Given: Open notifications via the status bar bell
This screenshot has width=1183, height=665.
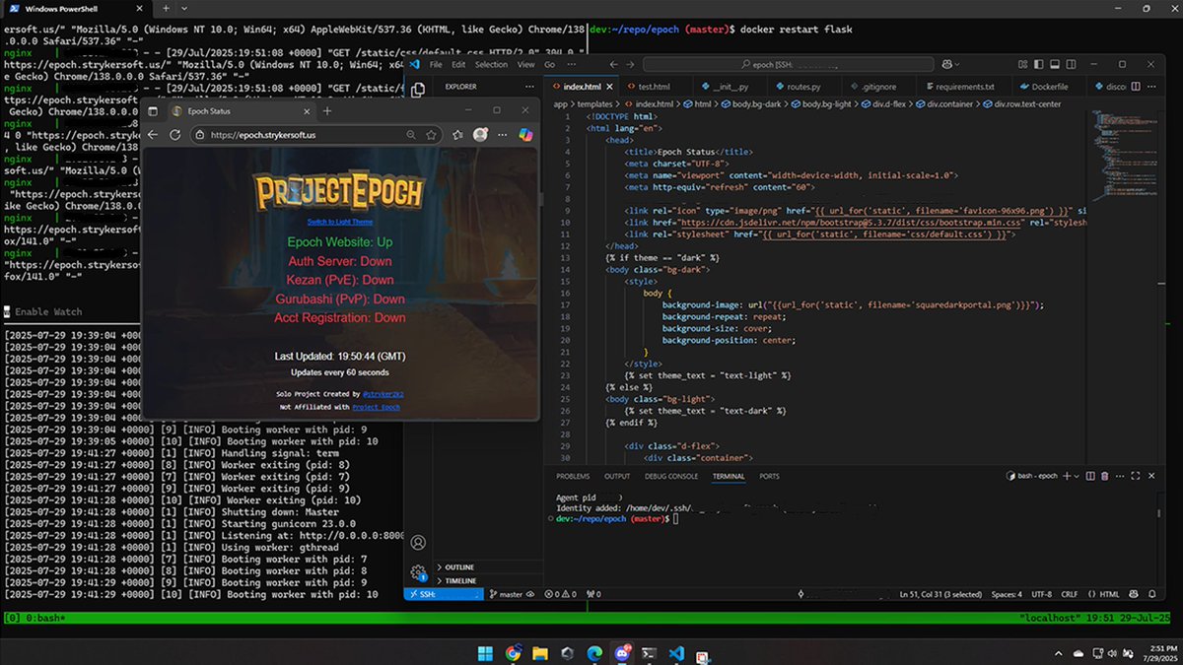Looking at the screenshot, I should 1152,594.
